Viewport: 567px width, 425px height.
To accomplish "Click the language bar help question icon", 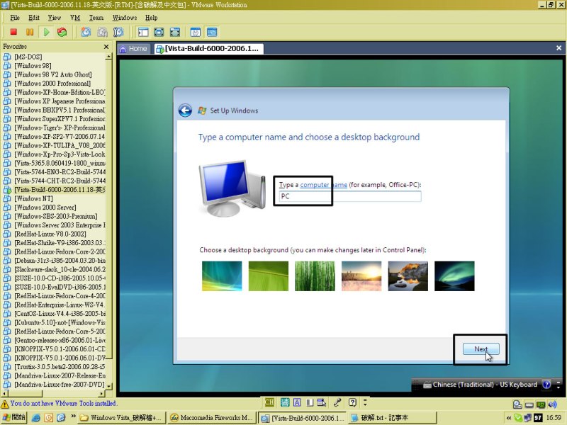I will 352,402.
